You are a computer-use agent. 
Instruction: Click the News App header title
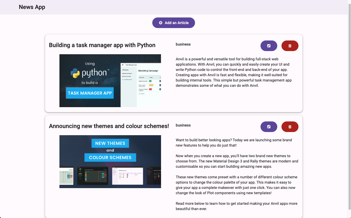point(32,7)
